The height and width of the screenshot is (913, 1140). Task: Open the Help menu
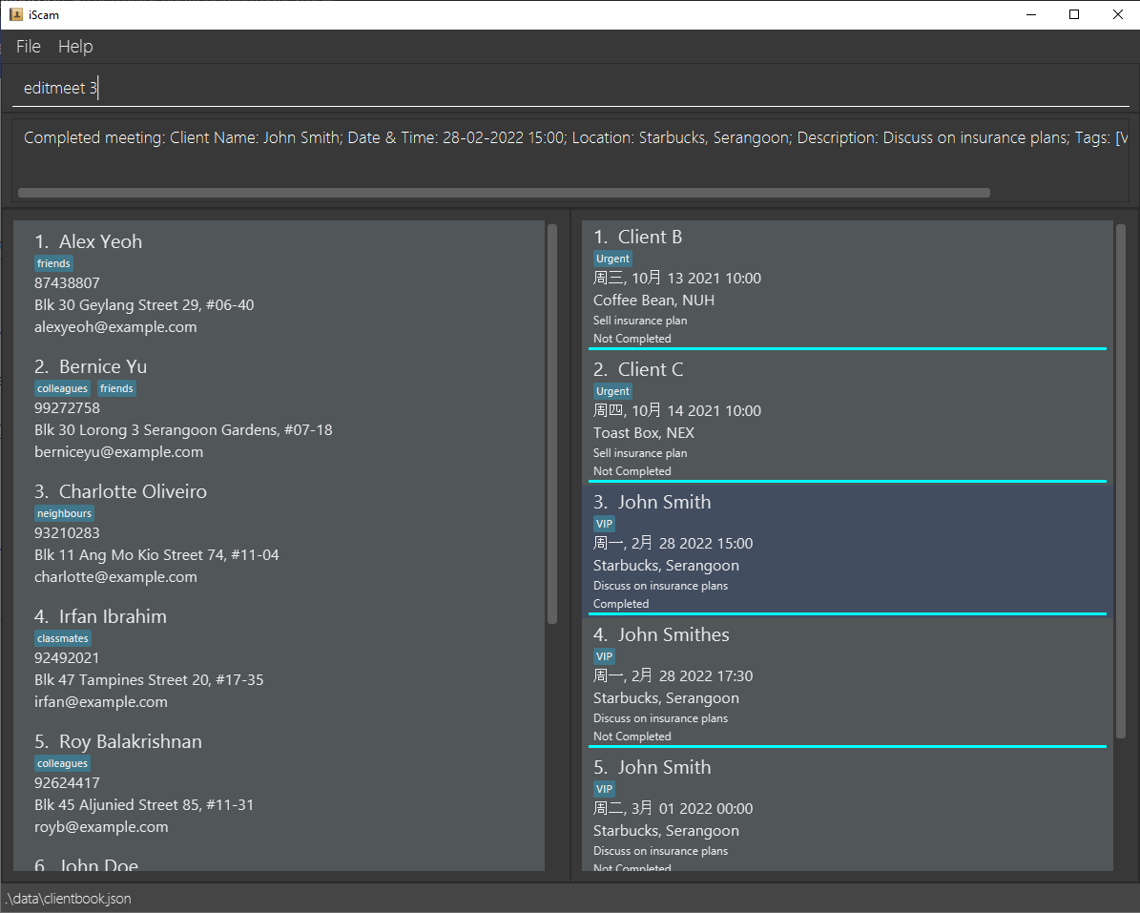click(x=75, y=47)
